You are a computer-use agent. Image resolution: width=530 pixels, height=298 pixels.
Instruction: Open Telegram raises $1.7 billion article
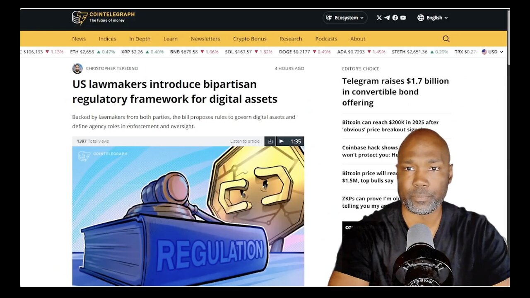395,92
